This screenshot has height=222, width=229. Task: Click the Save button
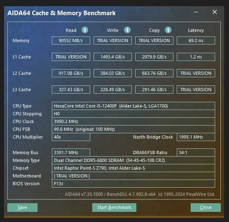(22, 207)
